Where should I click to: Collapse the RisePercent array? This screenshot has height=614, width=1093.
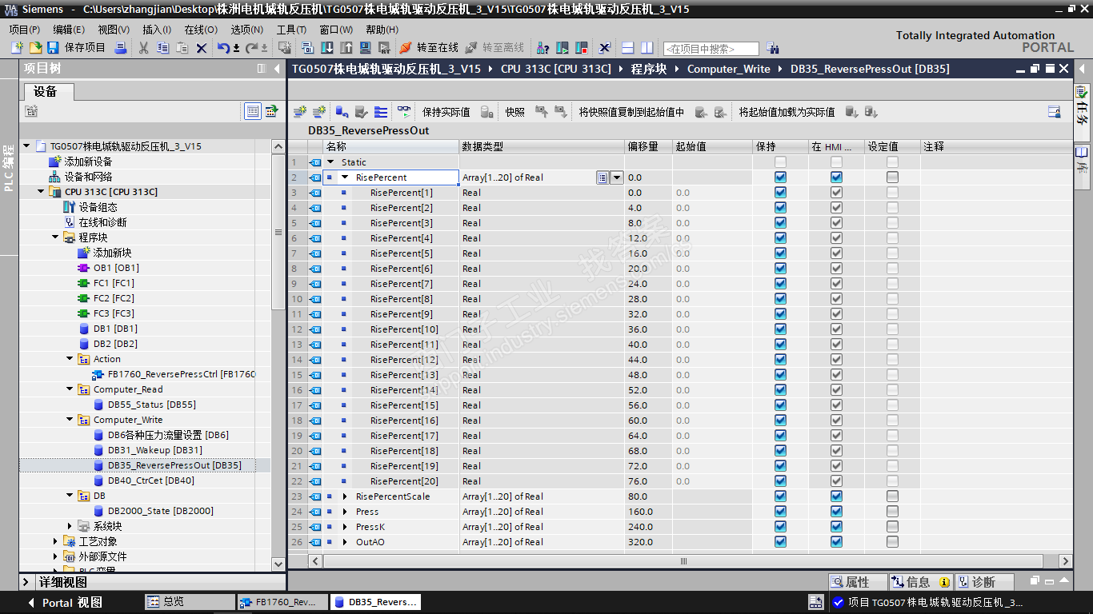(345, 177)
